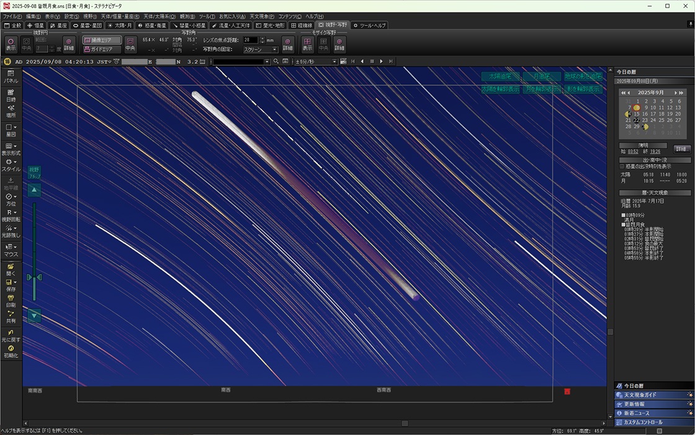Click the clock icon after JST
This screenshot has height=435, width=695.
117,61
